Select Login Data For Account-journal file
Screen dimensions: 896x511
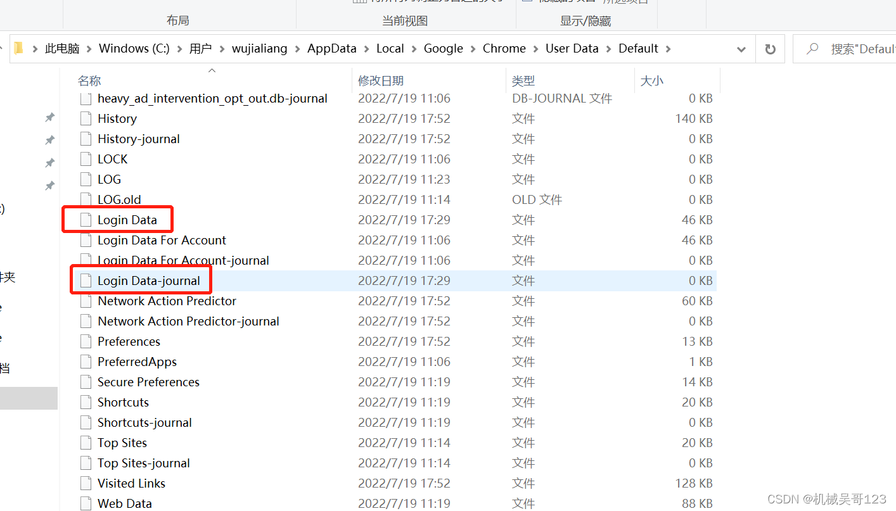[x=183, y=260]
